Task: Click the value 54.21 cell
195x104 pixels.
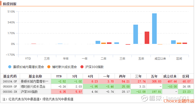Action: click(x=123, y=81)
